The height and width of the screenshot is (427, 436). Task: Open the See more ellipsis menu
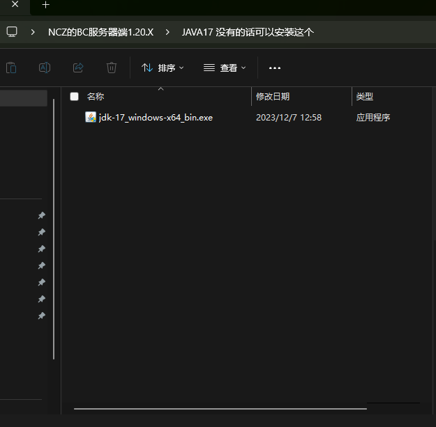[275, 68]
